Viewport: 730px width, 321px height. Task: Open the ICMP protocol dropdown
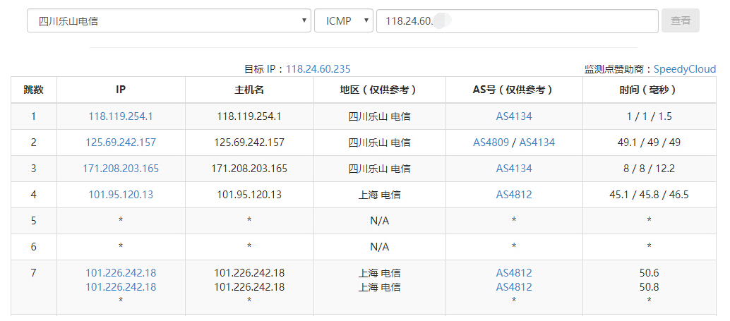click(x=343, y=21)
